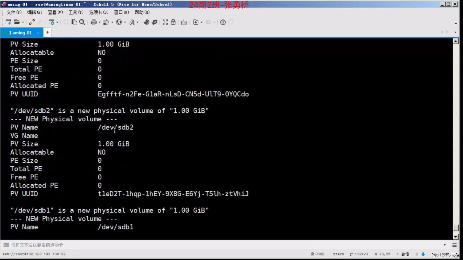
Task: Open the 工具(T) menu
Action: [x=76, y=12]
